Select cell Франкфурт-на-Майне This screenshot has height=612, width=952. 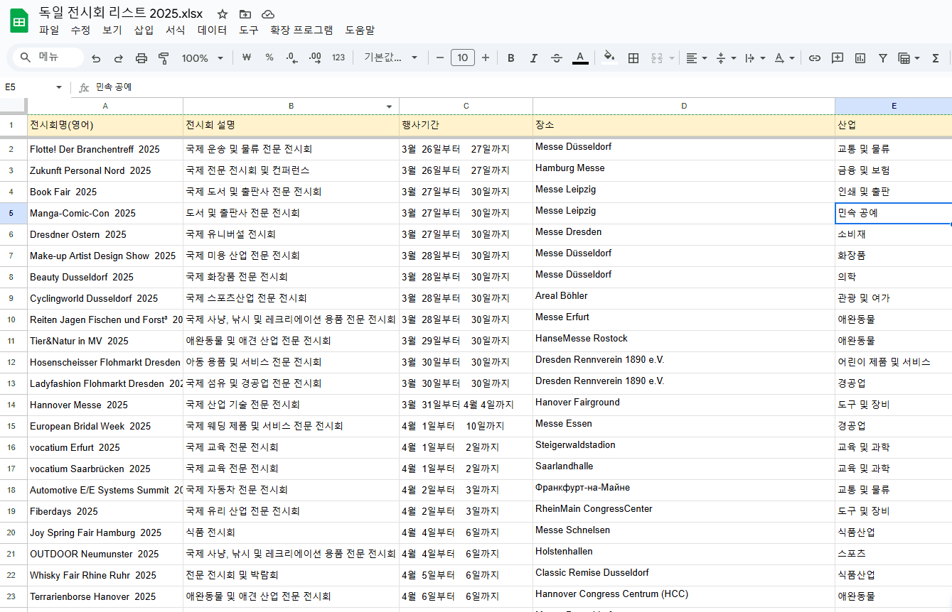click(684, 490)
